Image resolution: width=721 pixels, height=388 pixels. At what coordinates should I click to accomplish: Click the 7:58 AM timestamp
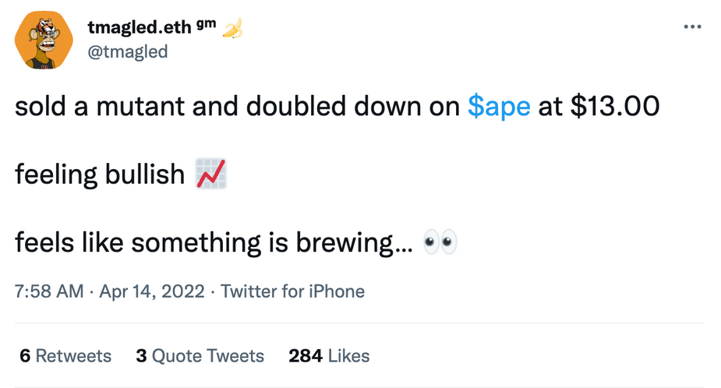(49, 291)
